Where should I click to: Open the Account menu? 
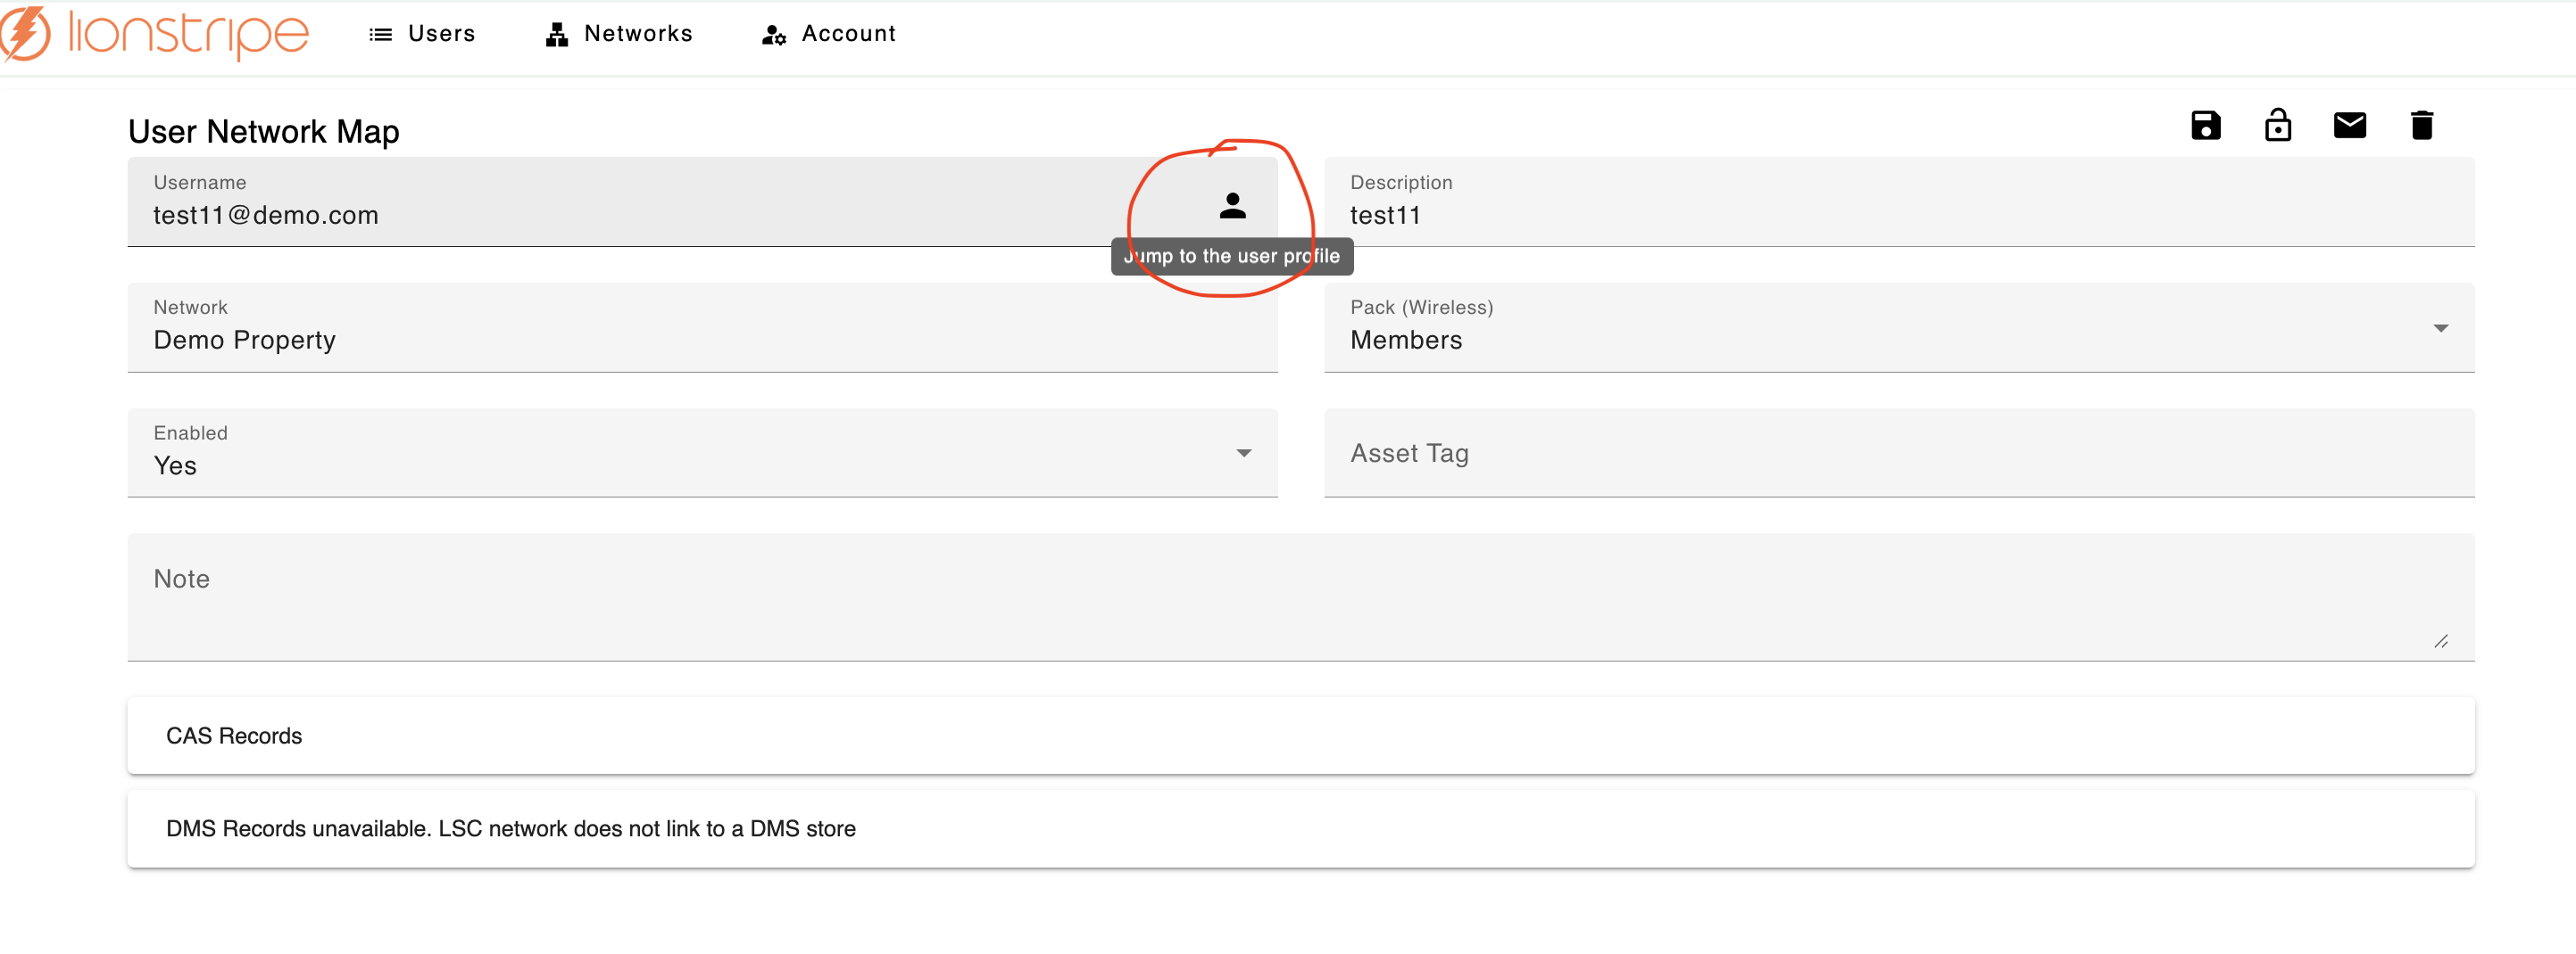(829, 34)
